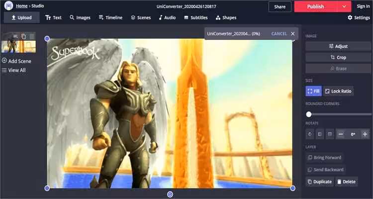Click the Rounded Corners slider handle
373x199 pixels.
pos(309,114)
